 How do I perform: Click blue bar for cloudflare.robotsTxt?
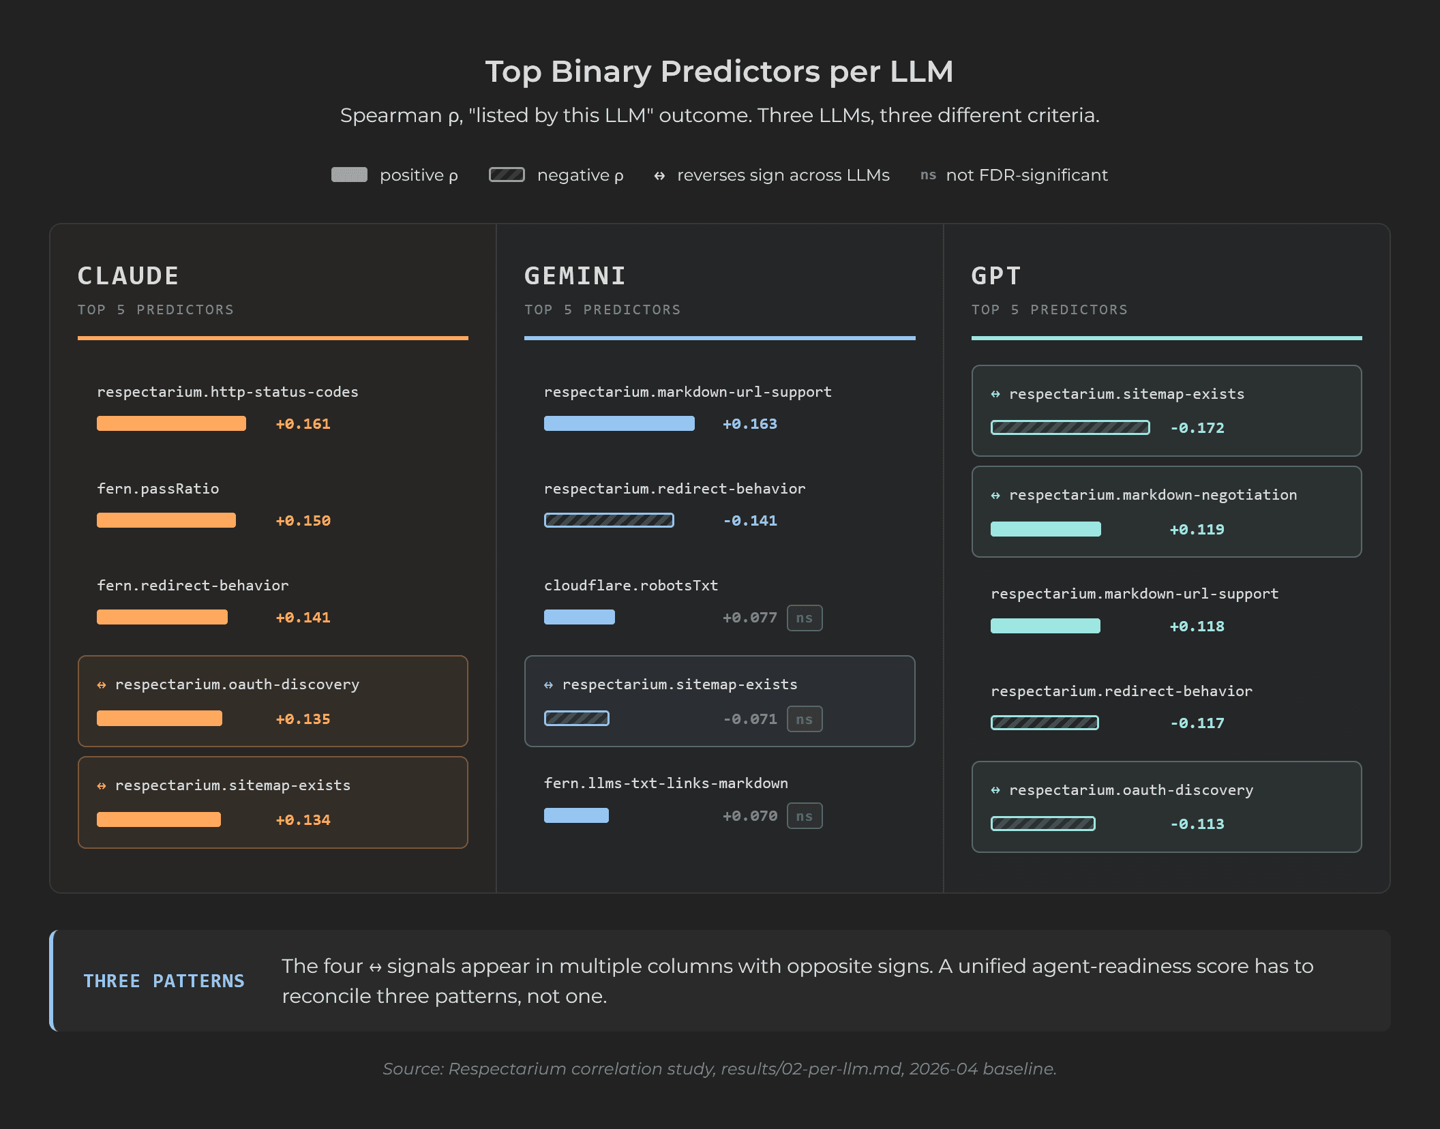coord(580,617)
